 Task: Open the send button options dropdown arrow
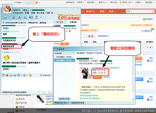coord(50,93)
